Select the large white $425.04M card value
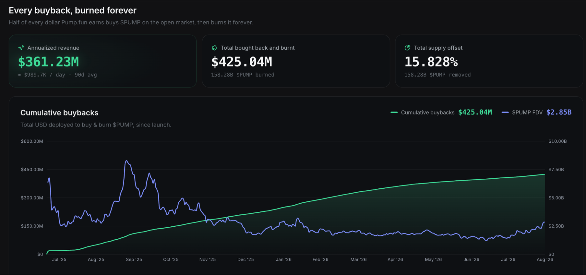The width and height of the screenshot is (586, 275). point(242,62)
